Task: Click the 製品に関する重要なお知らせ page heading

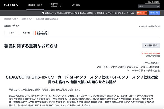Action: pyautogui.click(x=31, y=46)
